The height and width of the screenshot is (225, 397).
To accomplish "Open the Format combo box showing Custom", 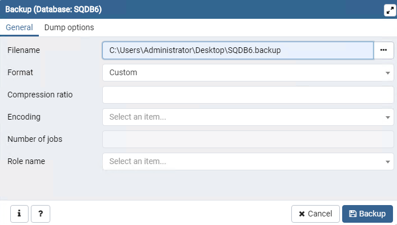I will pyautogui.click(x=248, y=72).
